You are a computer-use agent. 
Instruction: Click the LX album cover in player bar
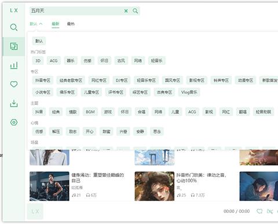[x=35, y=211]
